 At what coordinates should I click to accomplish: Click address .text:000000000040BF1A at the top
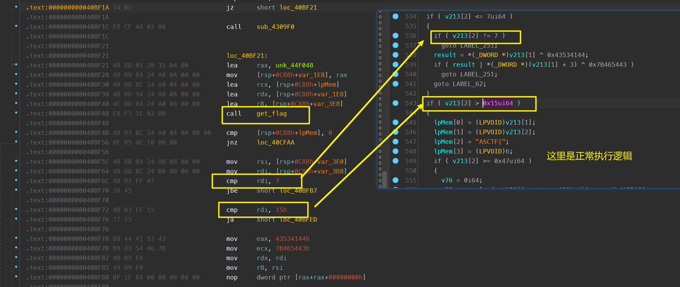(68, 8)
